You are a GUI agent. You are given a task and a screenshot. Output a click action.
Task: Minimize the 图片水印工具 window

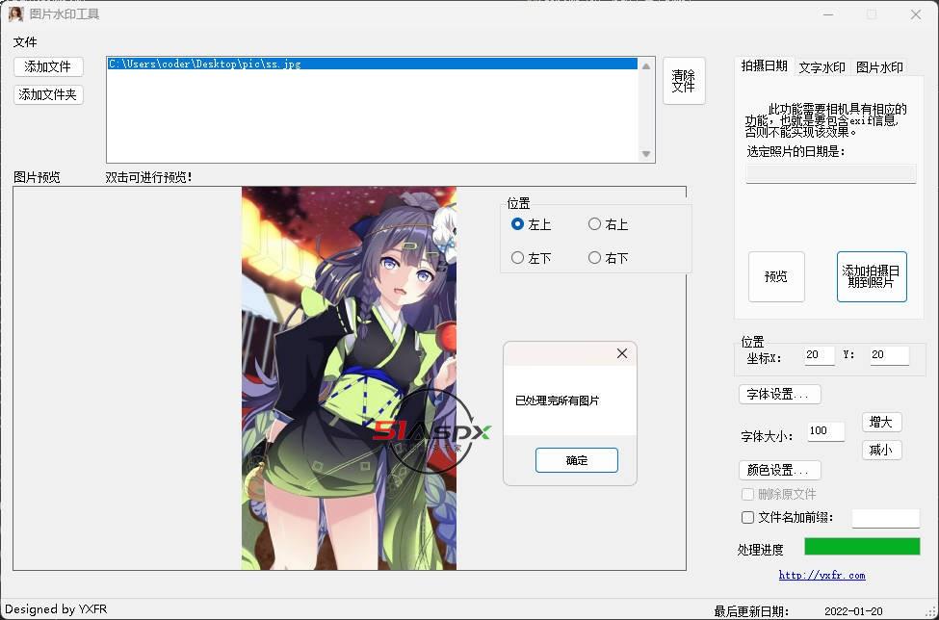pyautogui.click(x=828, y=14)
